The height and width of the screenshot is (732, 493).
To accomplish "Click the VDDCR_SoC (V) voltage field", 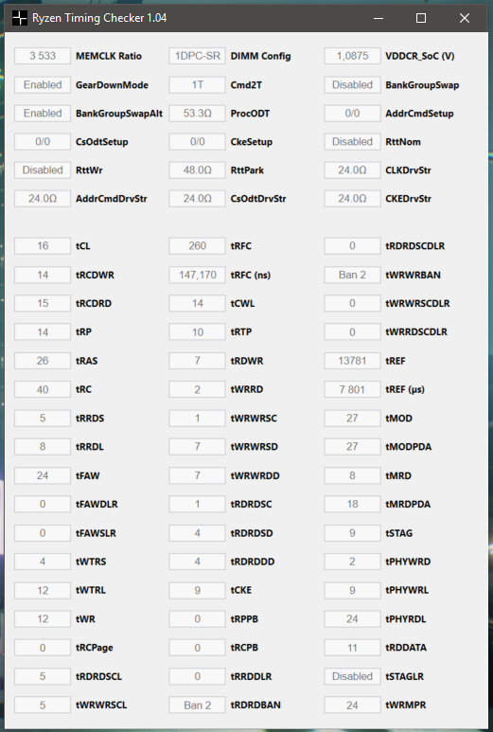I will click(352, 56).
